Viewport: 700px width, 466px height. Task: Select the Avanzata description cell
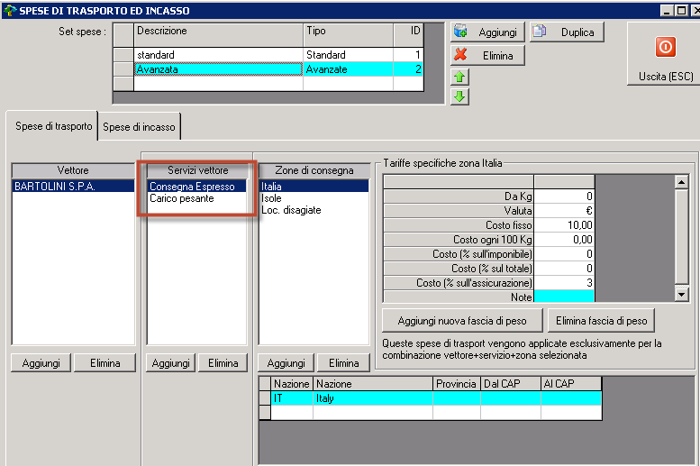pos(219,69)
